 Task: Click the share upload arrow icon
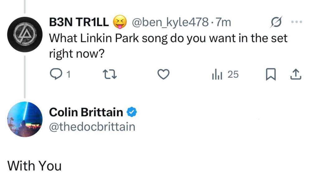[x=296, y=75]
